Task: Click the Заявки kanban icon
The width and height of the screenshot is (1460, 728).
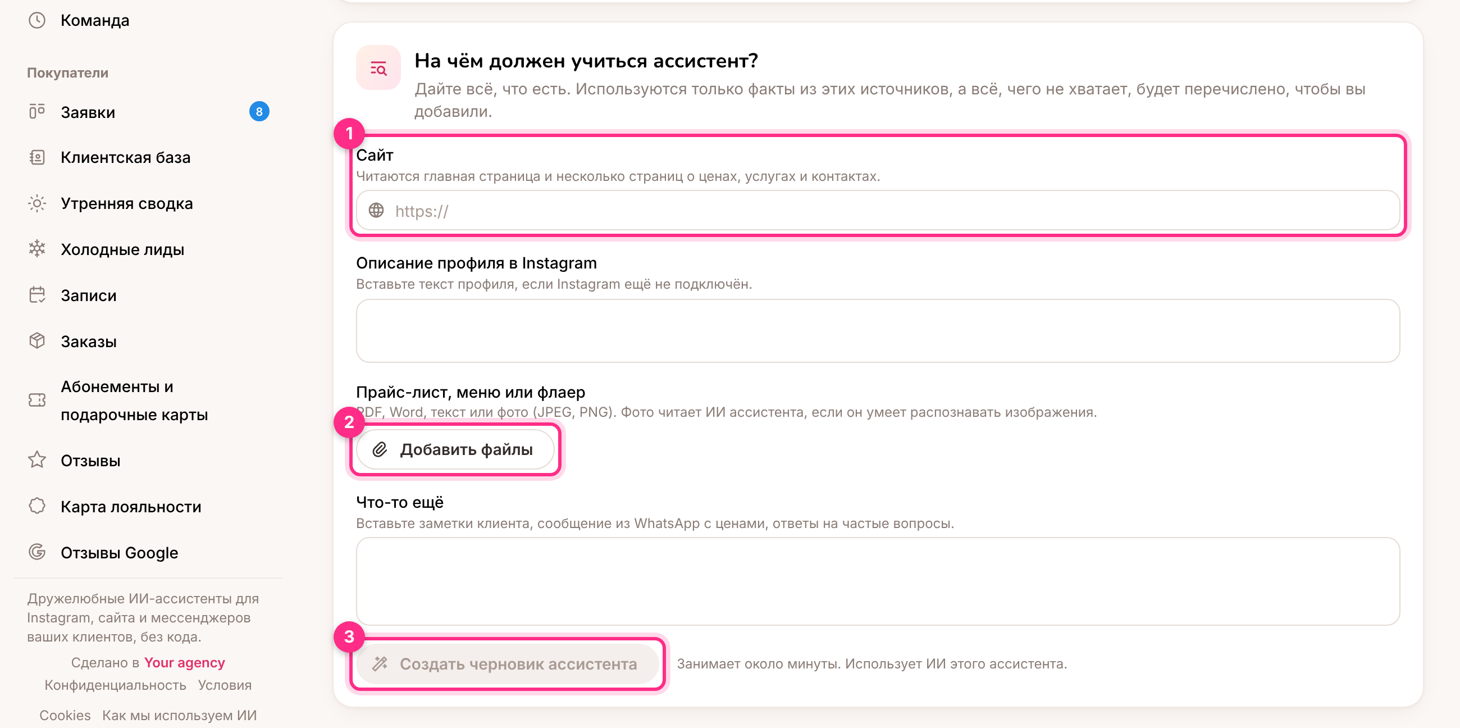Action: click(37, 112)
